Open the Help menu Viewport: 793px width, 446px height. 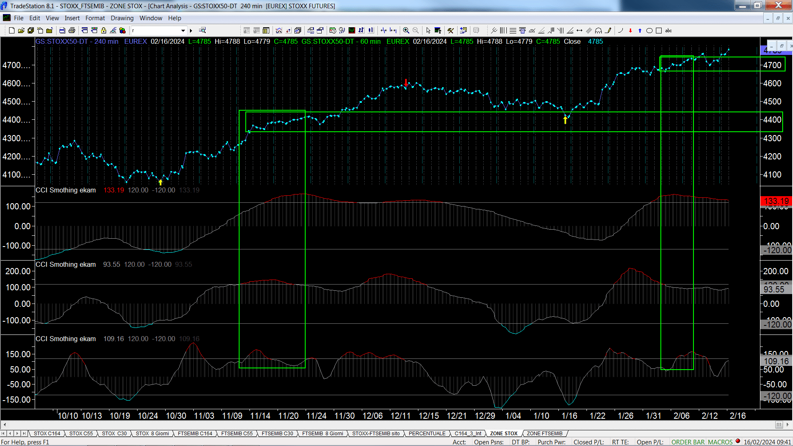(x=174, y=18)
